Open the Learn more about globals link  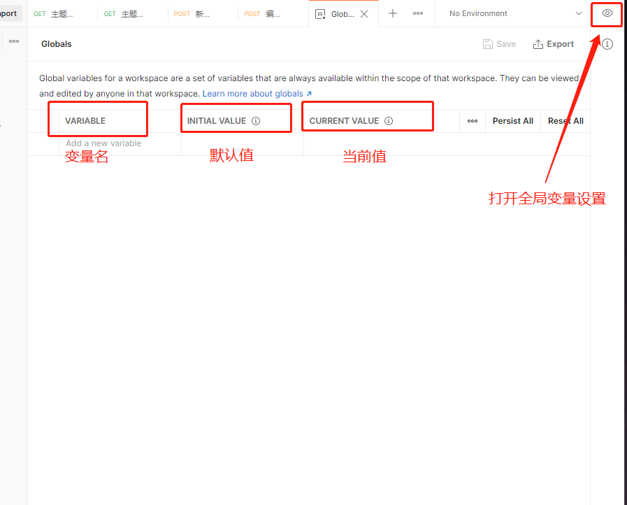point(257,94)
